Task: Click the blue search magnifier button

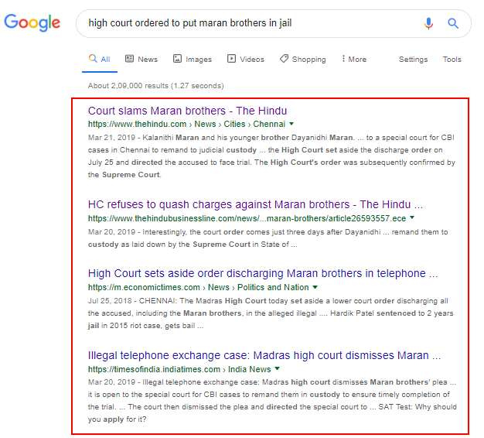Action: (453, 23)
